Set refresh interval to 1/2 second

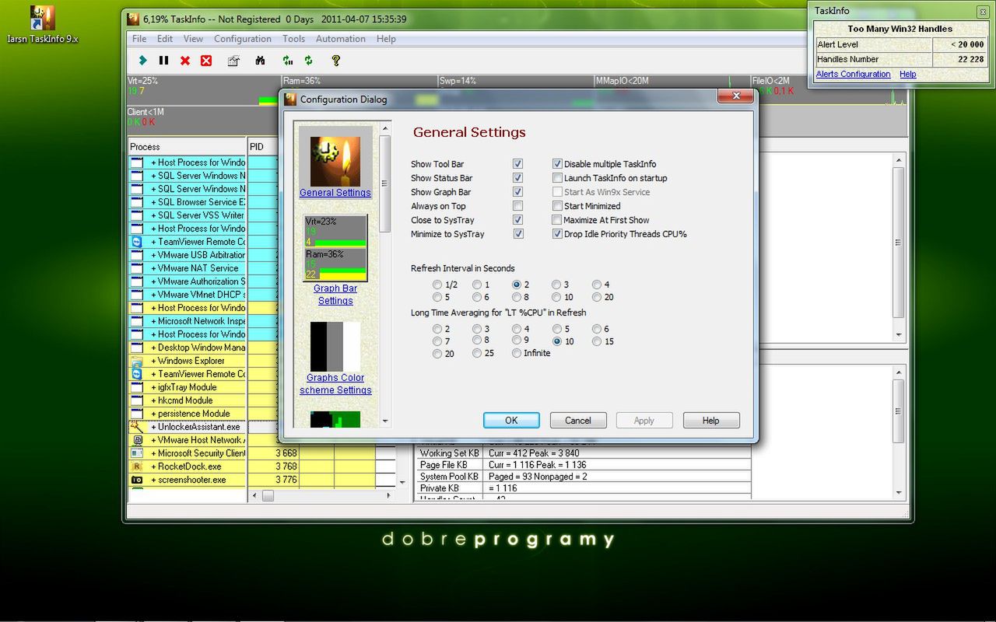tap(437, 285)
